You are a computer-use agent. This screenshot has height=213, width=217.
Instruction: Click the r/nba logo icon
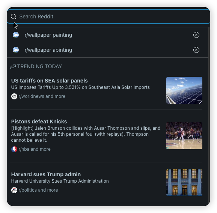tap(14, 149)
